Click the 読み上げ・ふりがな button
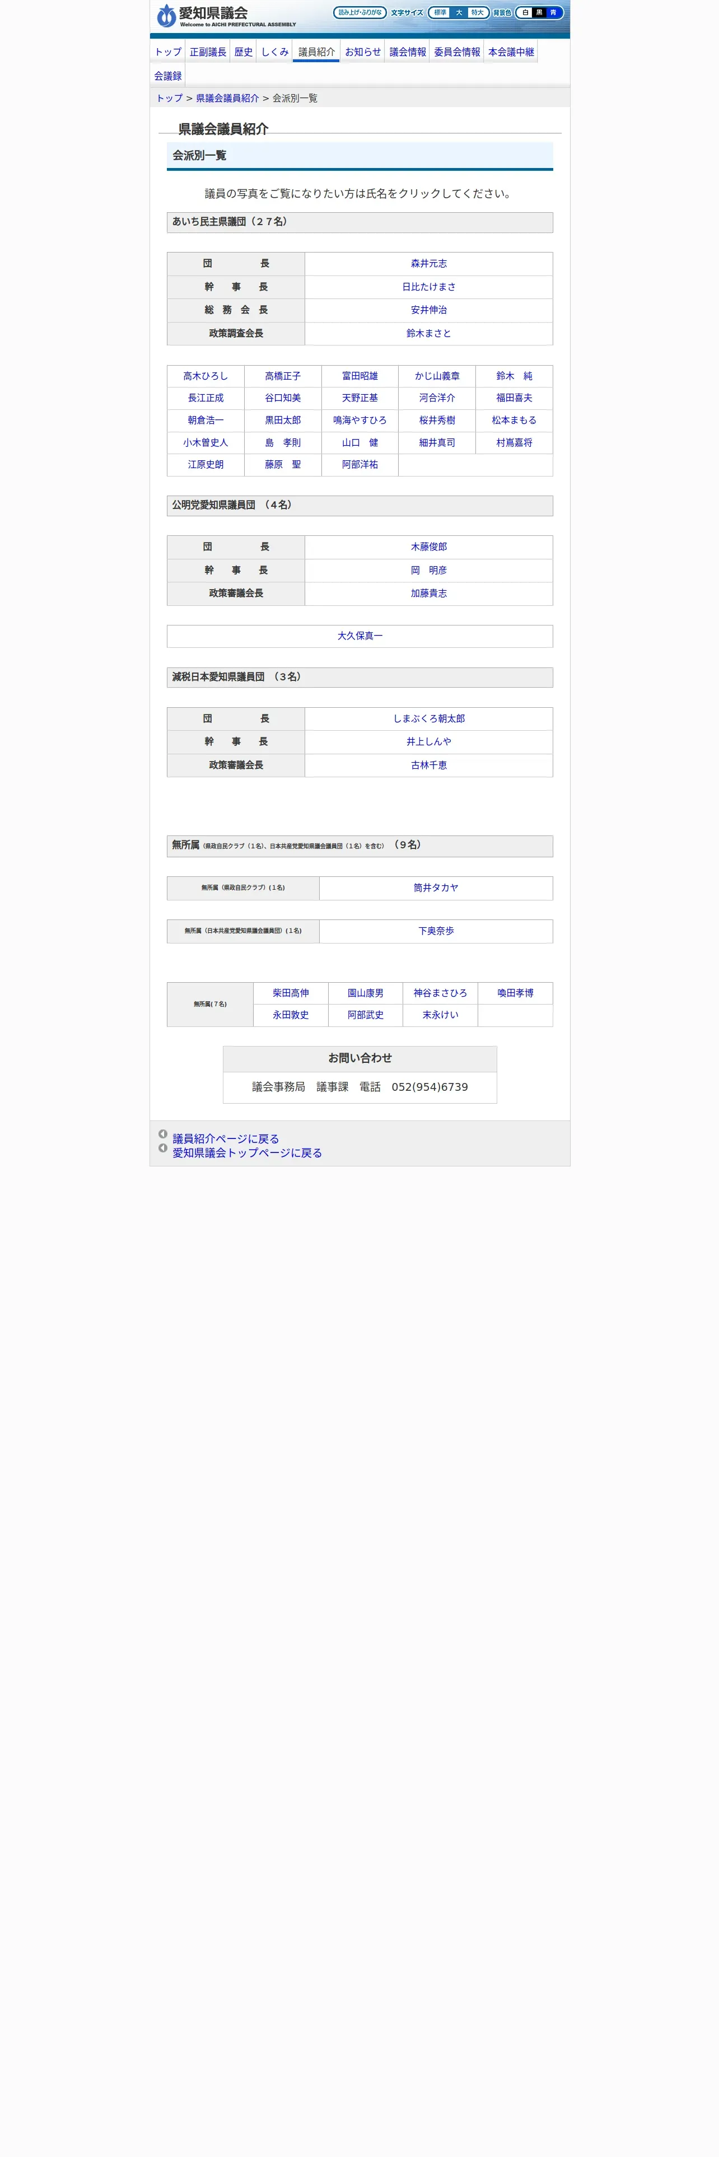The width and height of the screenshot is (719, 2157). click(x=360, y=12)
